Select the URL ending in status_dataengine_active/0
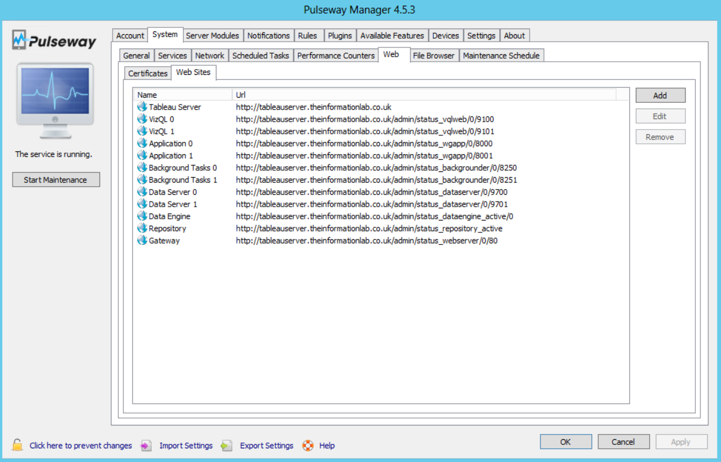The image size is (721, 462). [x=375, y=216]
